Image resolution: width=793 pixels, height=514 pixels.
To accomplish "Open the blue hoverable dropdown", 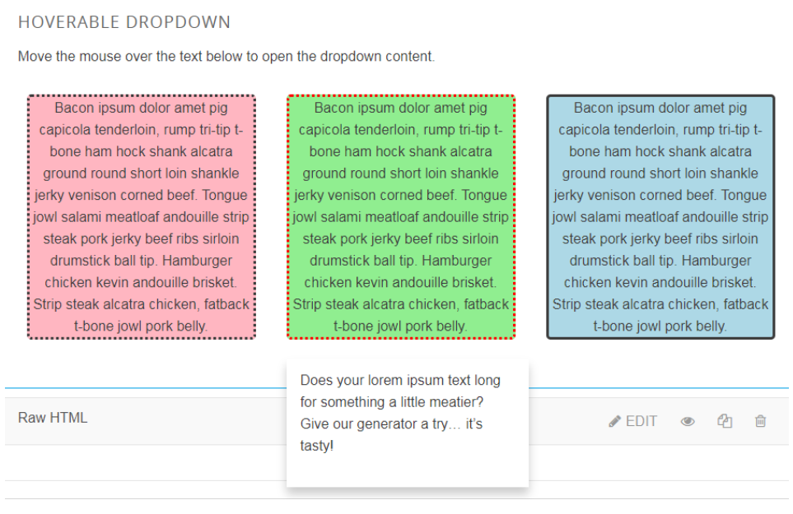I will pyautogui.click(x=661, y=216).
